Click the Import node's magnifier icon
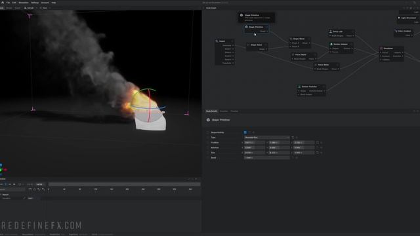The image size is (420, 236). [217, 41]
